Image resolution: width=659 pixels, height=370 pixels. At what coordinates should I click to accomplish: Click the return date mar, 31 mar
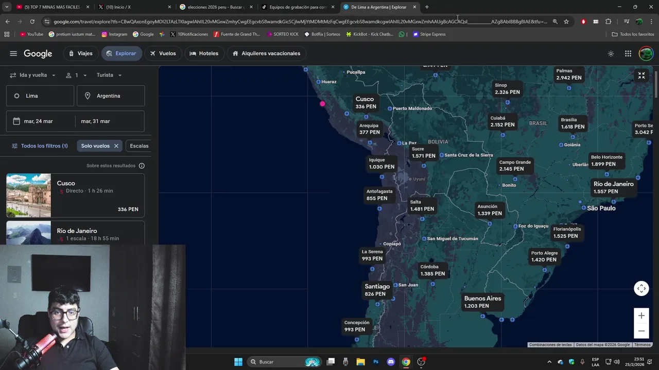click(x=110, y=121)
